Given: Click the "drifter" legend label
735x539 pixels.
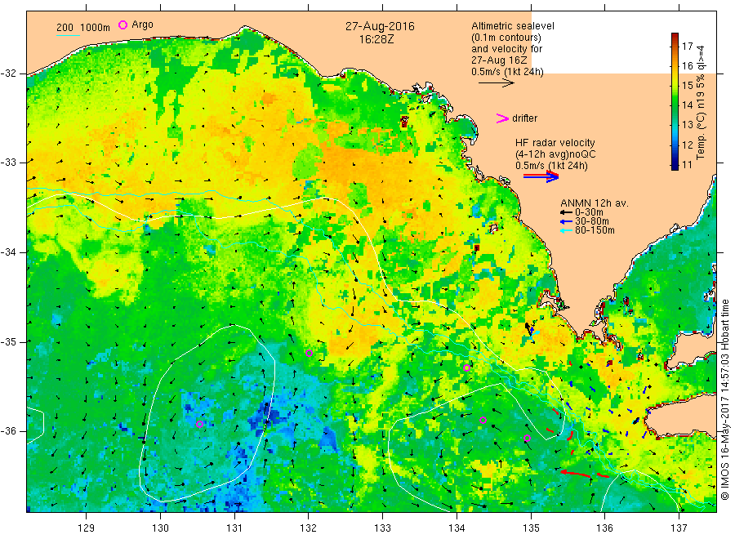Looking at the screenshot, I should pyautogui.click(x=524, y=118).
